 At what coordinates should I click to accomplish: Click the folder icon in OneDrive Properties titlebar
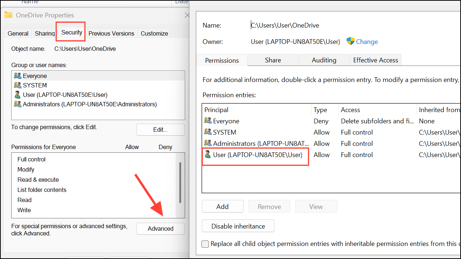pyautogui.click(x=8, y=15)
